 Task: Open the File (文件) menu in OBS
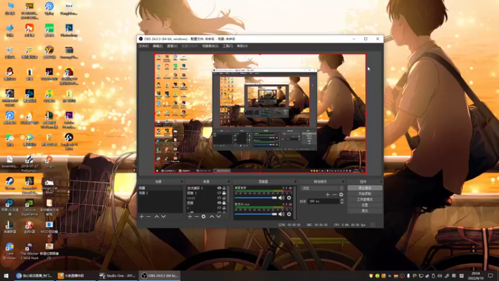143,46
